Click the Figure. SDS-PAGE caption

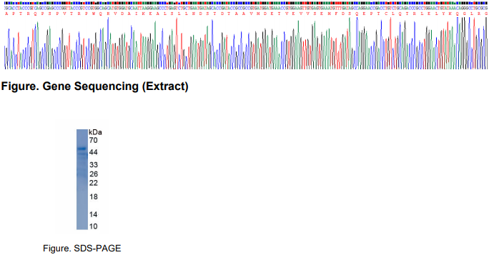82,249
